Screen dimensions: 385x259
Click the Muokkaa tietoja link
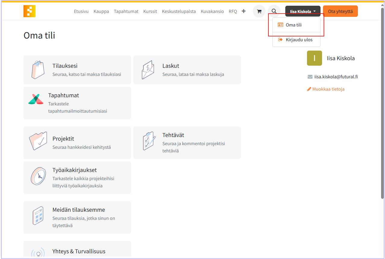click(326, 89)
